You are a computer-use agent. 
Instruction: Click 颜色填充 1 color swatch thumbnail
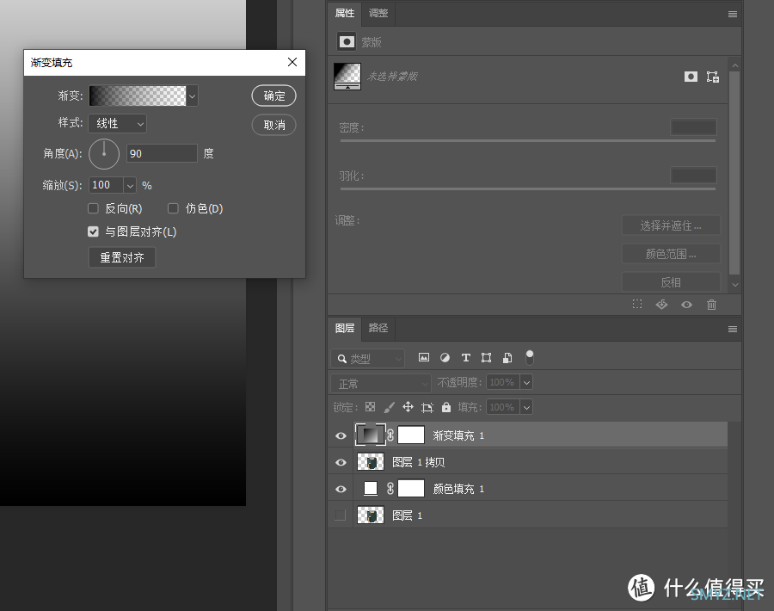click(370, 489)
